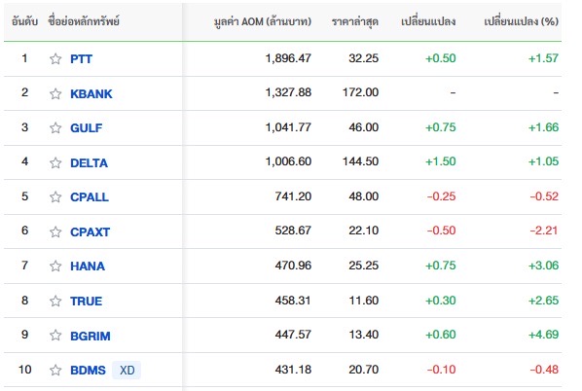Screen dimensions: 582x391
Task: Open the GULF stock page
Action: (86, 127)
